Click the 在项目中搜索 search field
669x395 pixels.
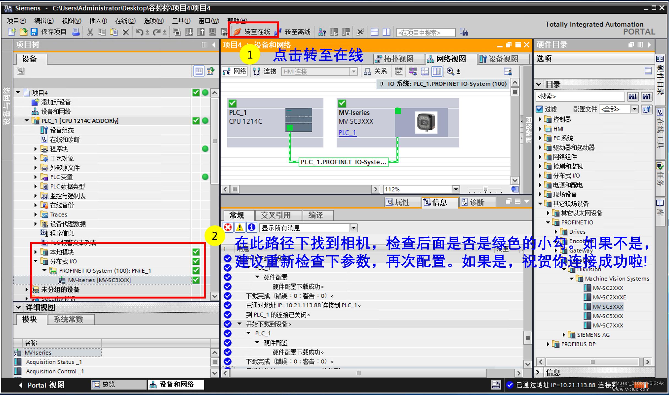pyautogui.click(x=425, y=32)
